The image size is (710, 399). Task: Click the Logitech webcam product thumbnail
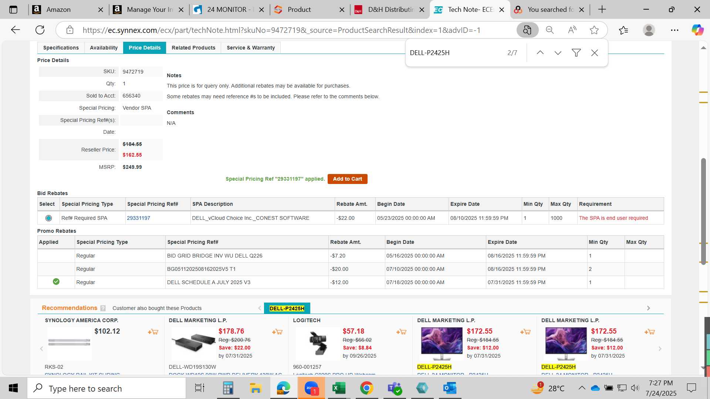tap(318, 343)
